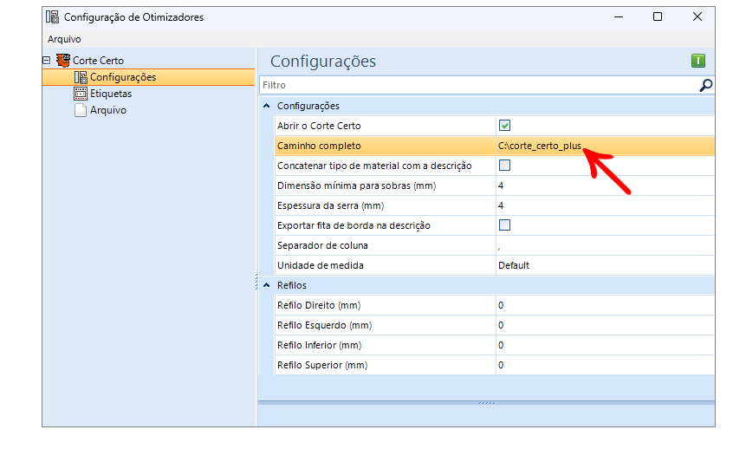Uncheck Abrir o Corte Certo checkbox
This screenshot has width=733, height=449.
click(x=504, y=126)
